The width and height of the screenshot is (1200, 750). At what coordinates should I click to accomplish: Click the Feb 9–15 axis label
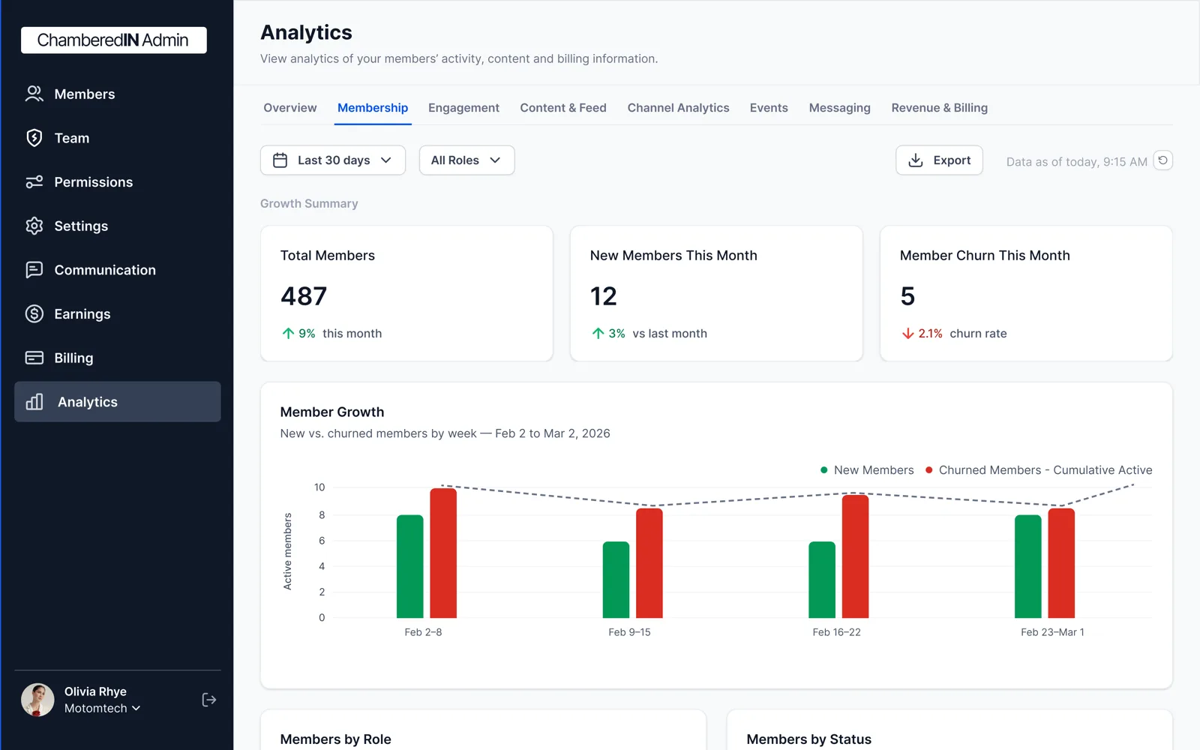coord(629,632)
